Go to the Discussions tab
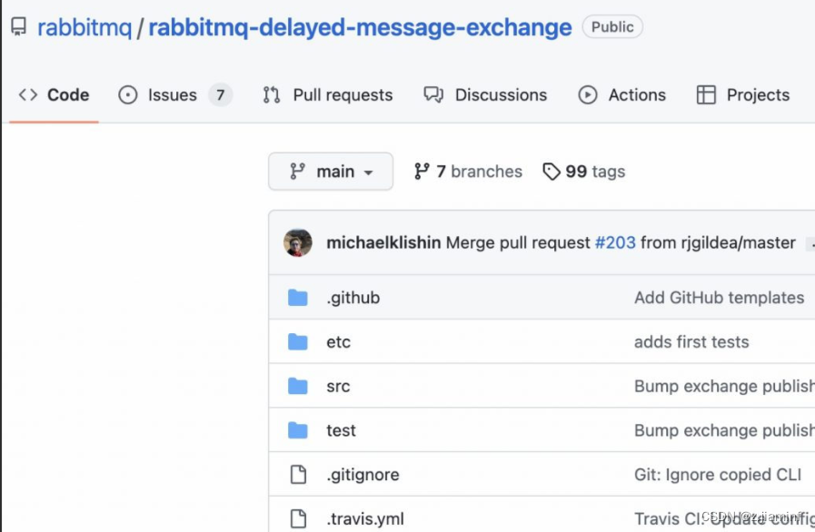The width and height of the screenshot is (815, 532). pos(485,95)
